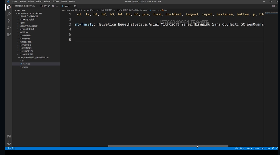Click the 行 6, 列 19 cursor position indicator
This screenshot has width=280, height=155.
240,148
